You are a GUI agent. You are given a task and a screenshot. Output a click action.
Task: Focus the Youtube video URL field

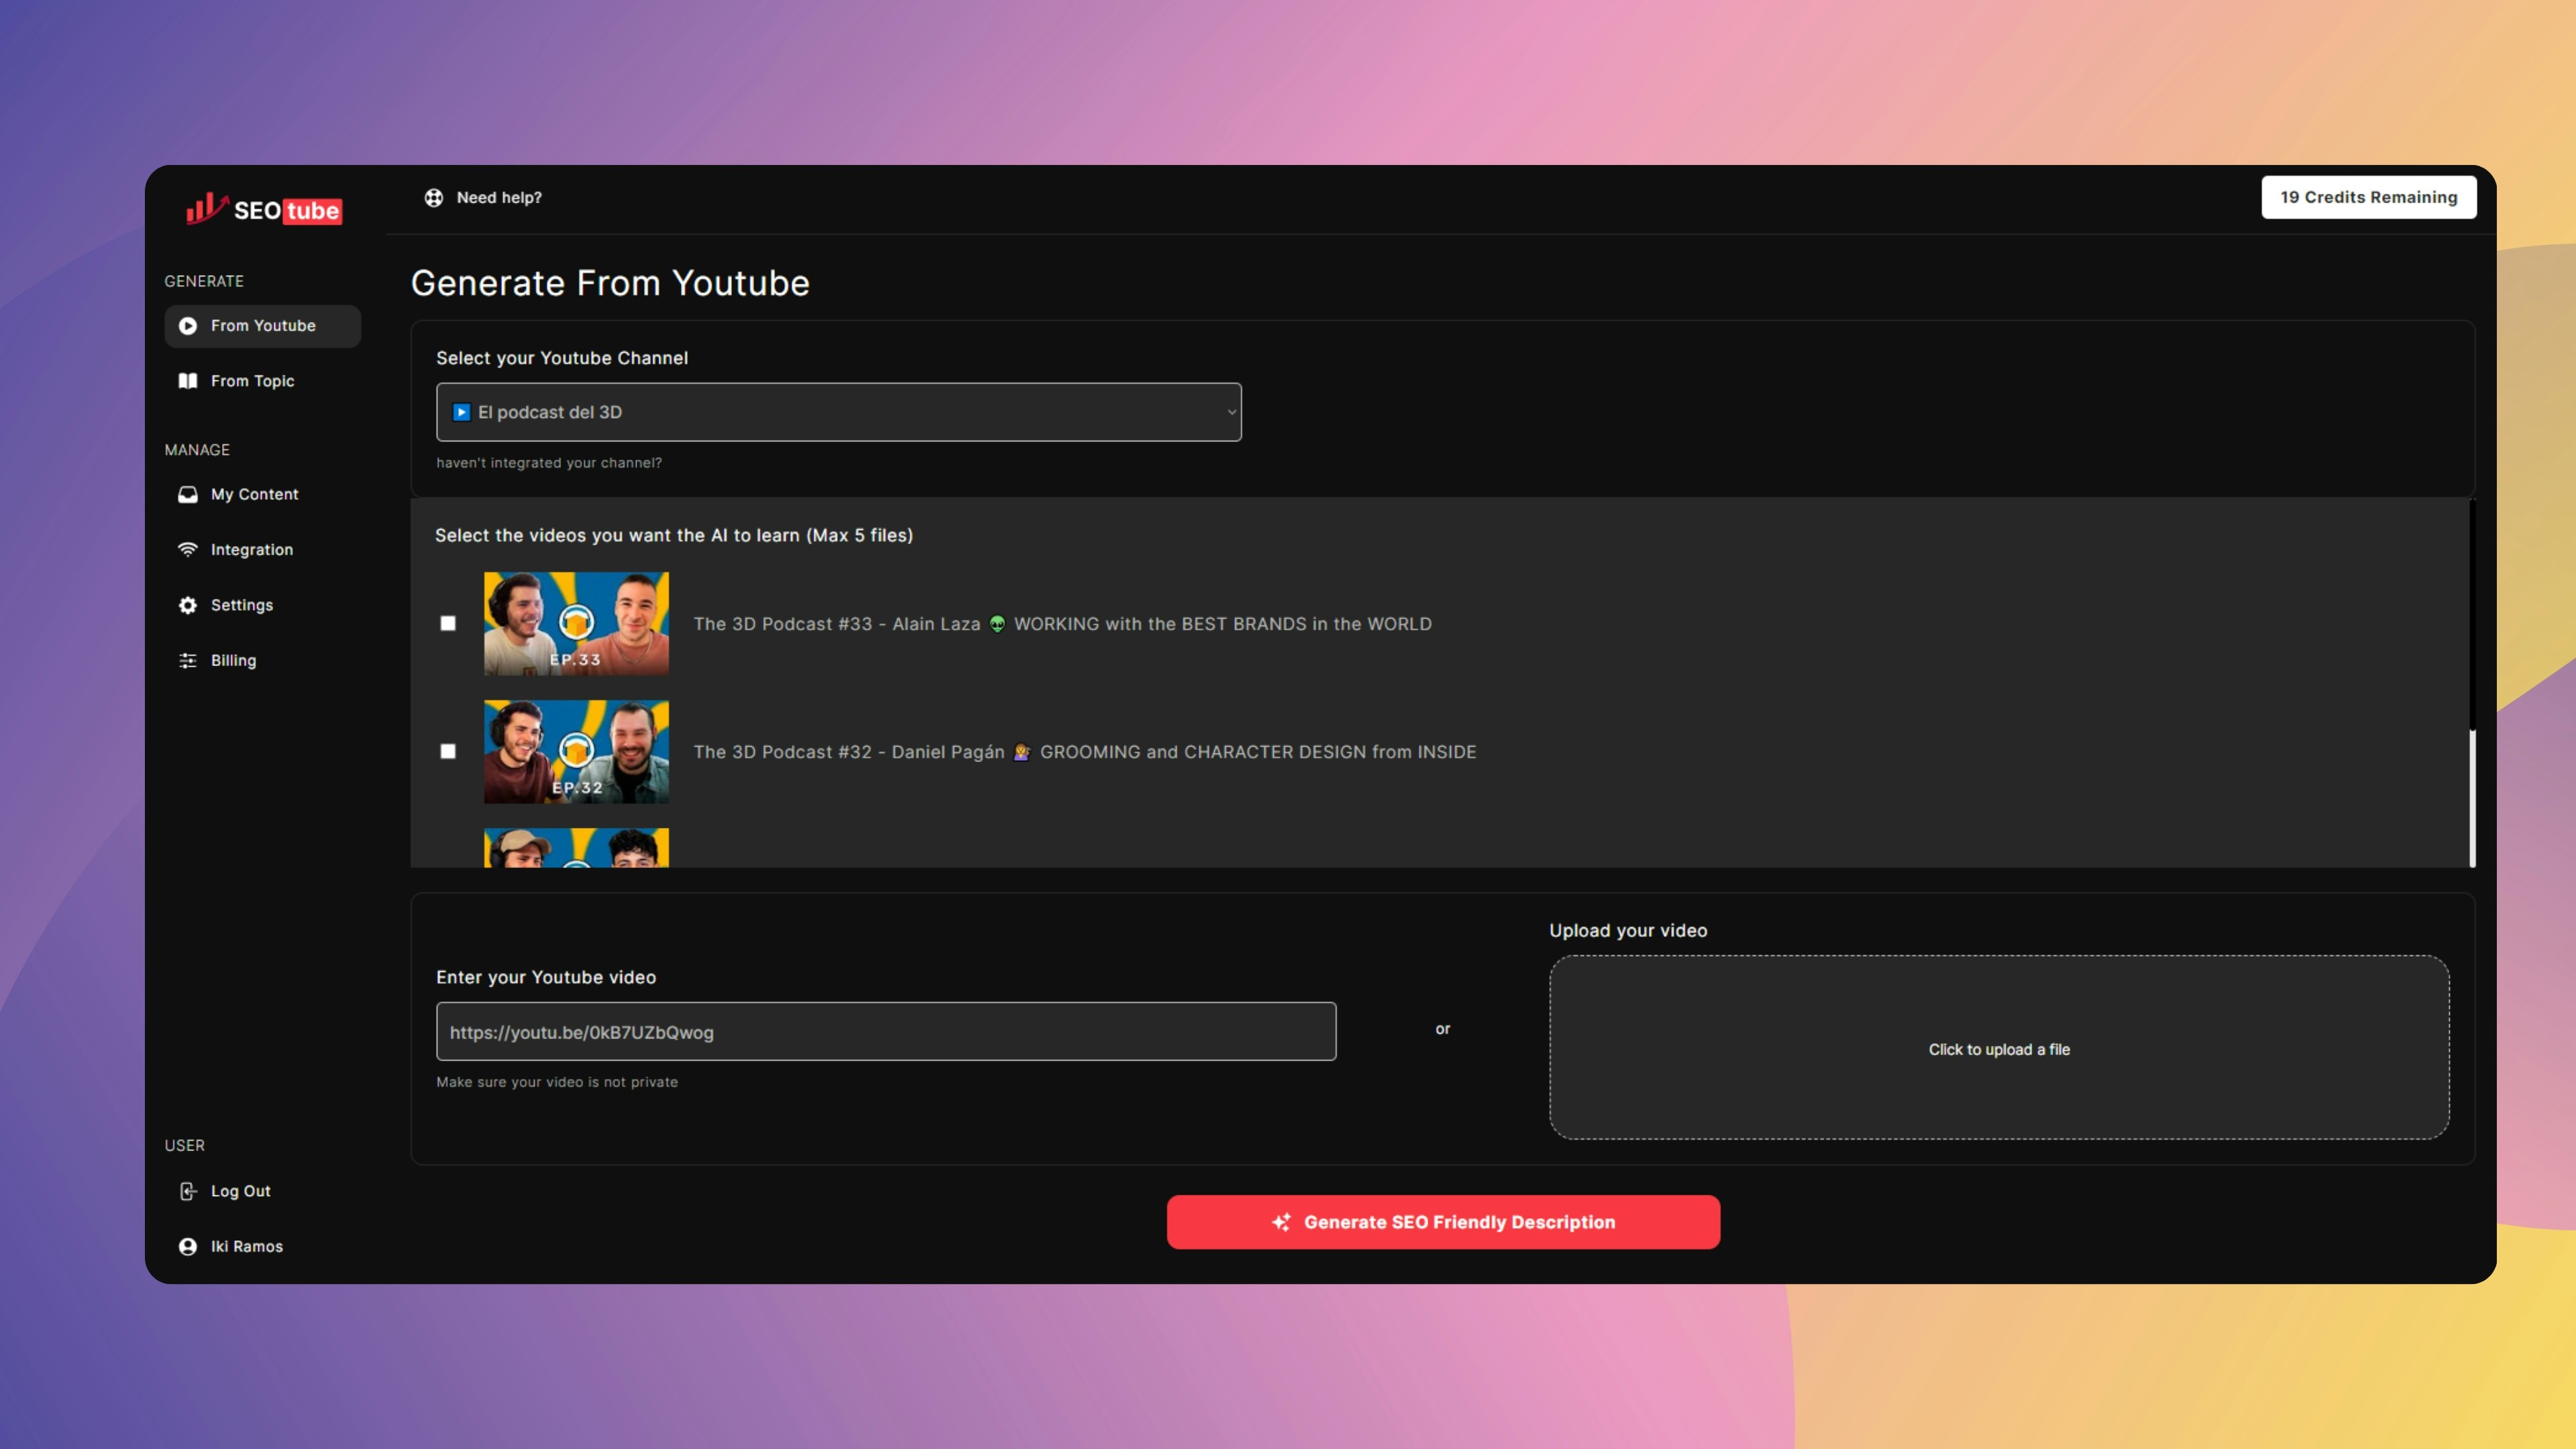(x=885, y=1032)
